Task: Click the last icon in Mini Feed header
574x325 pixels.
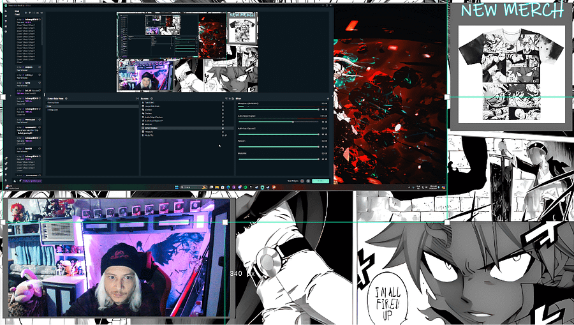Action: click(x=41, y=13)
